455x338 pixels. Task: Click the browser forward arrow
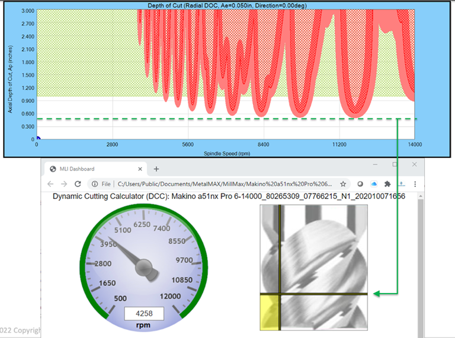click(64, 184)
